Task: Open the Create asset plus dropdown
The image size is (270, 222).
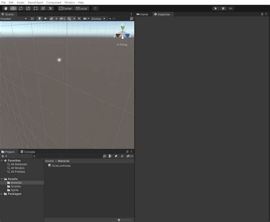Action: coord(4,156)
